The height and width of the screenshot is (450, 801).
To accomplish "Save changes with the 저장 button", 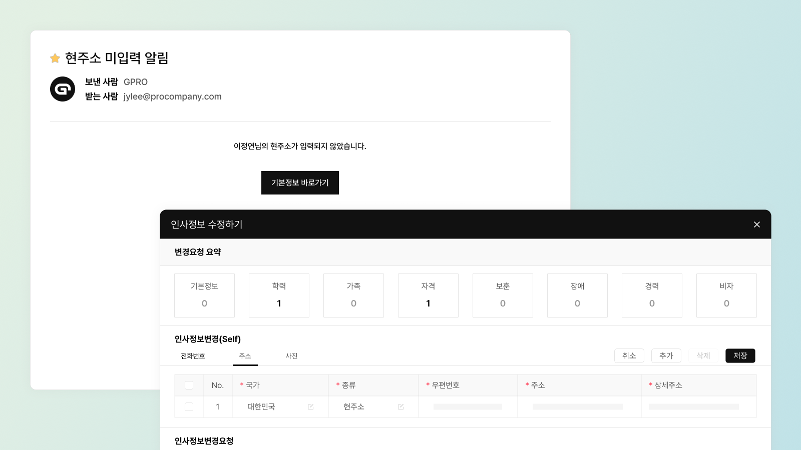I will point(740,355).
